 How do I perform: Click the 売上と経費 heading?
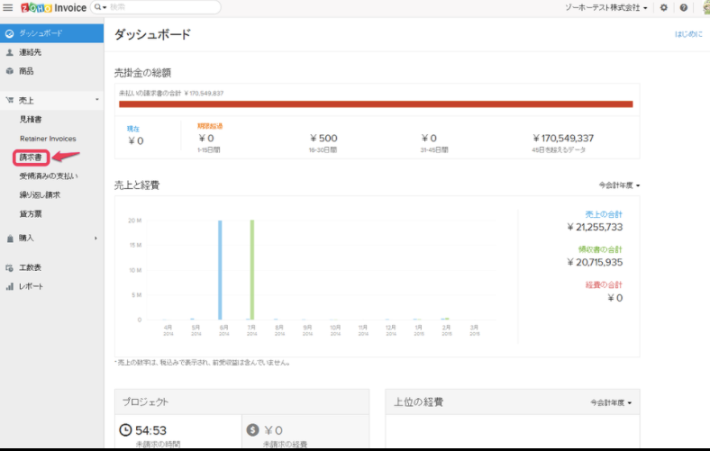coord(137,185)
